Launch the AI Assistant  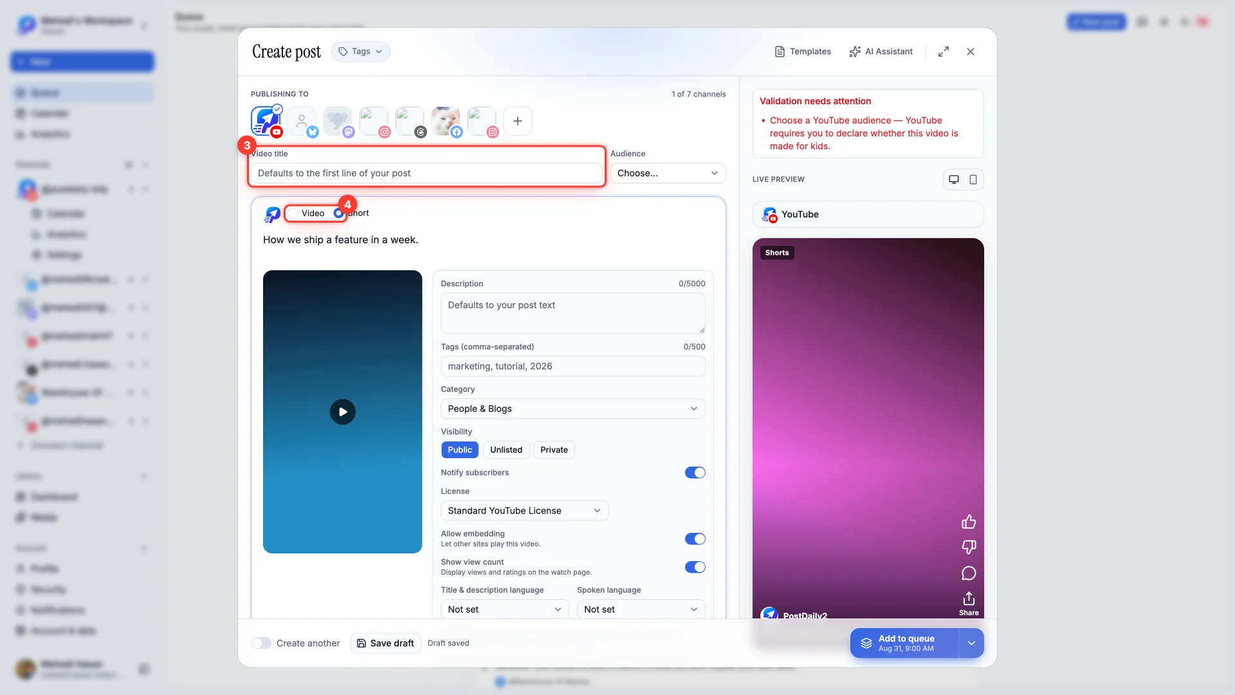pyautogui.click(x=881, y=51)
